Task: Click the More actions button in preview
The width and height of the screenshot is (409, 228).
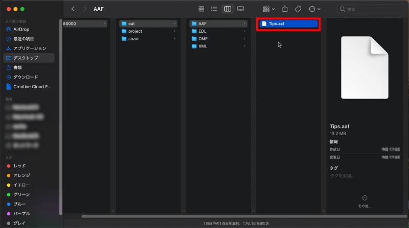Action: (365, 198)
